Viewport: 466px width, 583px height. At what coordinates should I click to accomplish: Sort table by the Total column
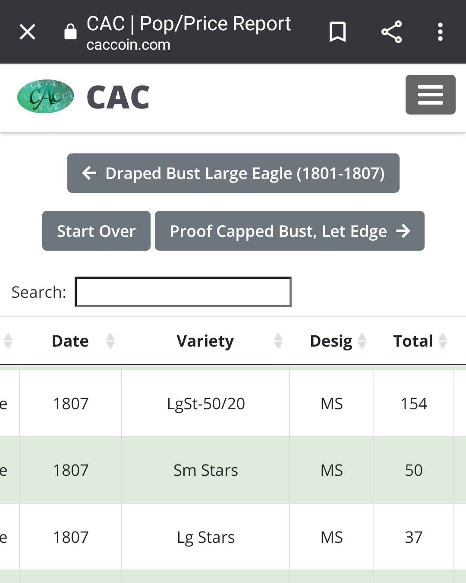tap(413, 341)
